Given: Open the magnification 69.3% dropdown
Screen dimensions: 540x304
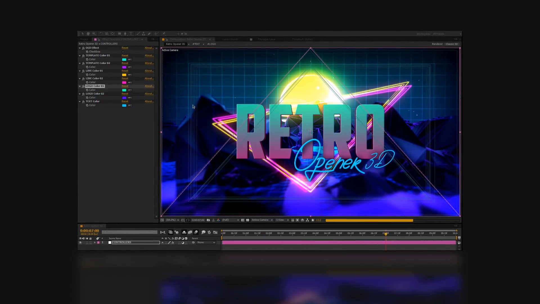Looking at the screenshot, I should pos(172,220).
